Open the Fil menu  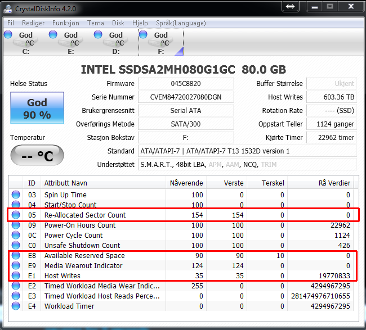11,23
